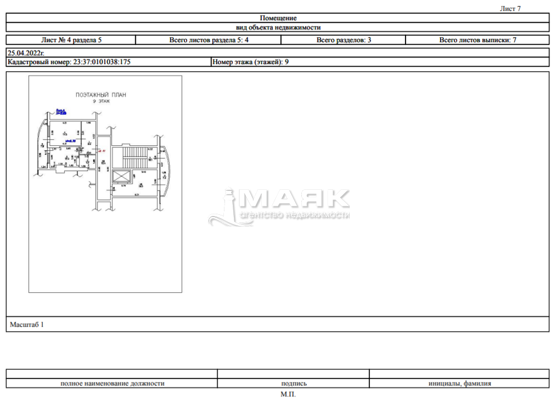Viewport: 557px width, 413px height.
Task: Click the blue annotation text on the floor plan
Action: coord(61,111)
